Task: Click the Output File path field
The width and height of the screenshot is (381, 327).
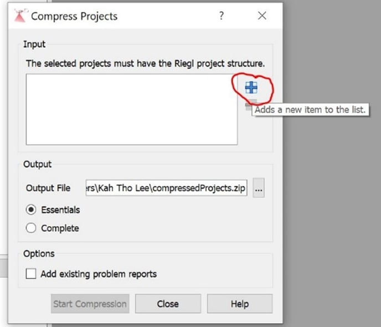Action: point(167,188)
